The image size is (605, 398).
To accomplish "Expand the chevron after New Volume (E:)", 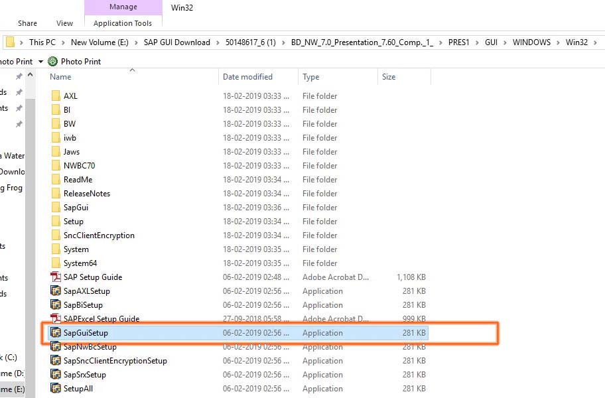I will (x=136, y=42).
